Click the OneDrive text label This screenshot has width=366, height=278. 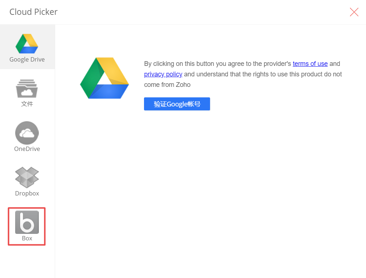tap(27, 149)
